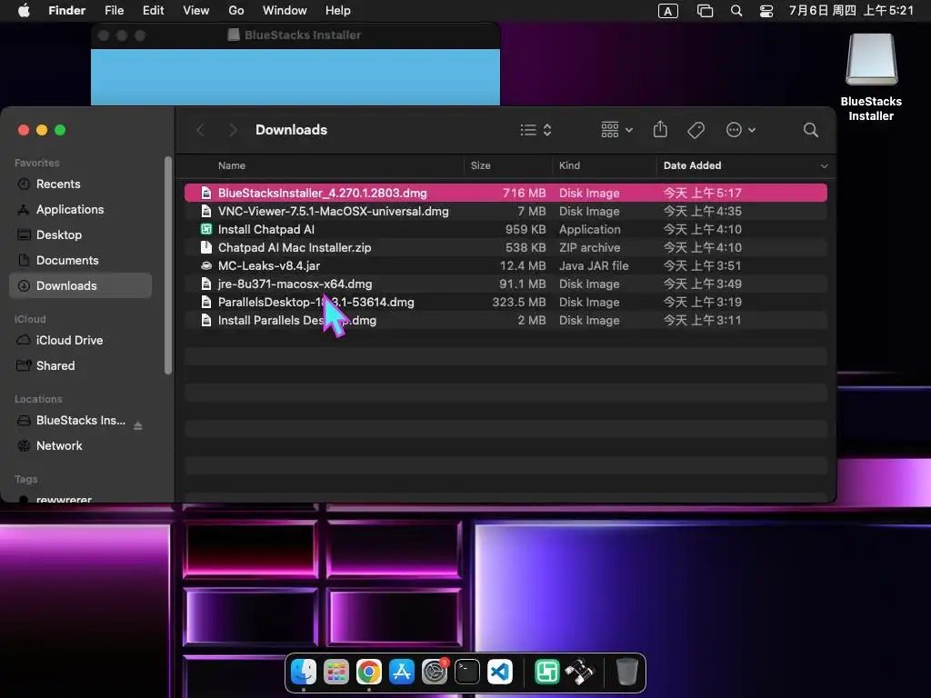Image resolution: width=931 pixels, height=698 pixels.
Task: Go back using the Finder back arrow
Action: tap(201, 130)
